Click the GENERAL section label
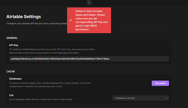Screen dimensions: 188x108 12,38
